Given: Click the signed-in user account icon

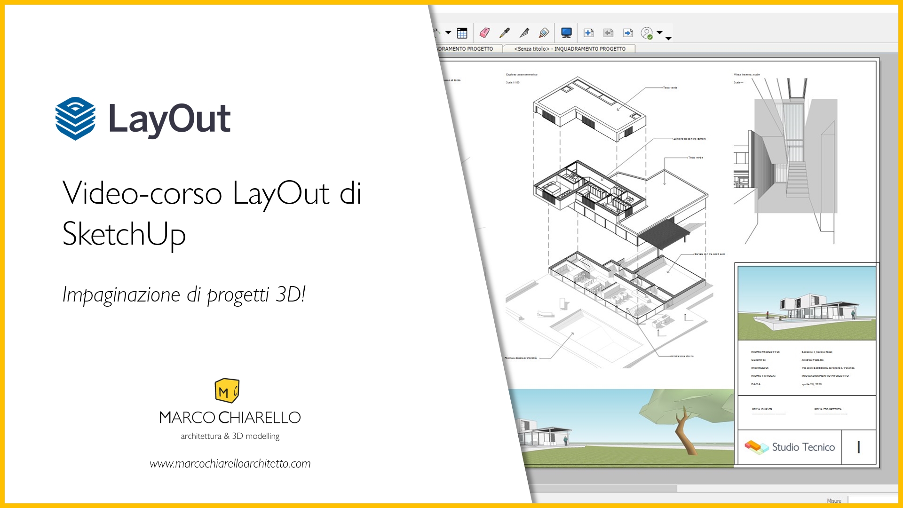Looking at the screenshot, I should tap(647, 33).
